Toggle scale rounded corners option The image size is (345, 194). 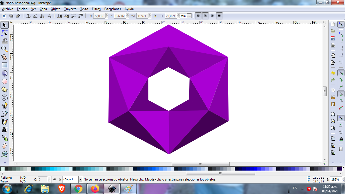(x=205, y=16)
